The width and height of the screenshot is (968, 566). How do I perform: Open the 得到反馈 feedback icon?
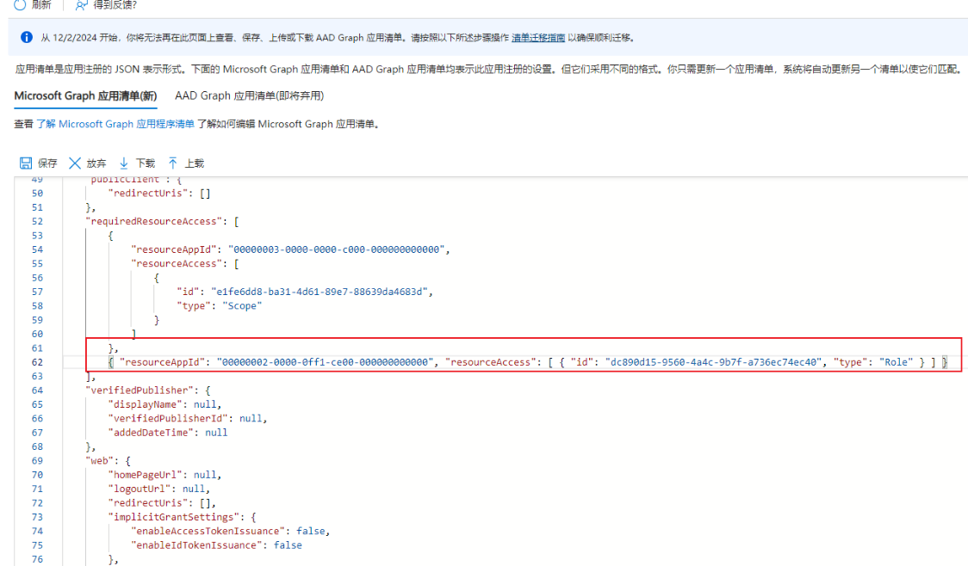tap(82, 4)
